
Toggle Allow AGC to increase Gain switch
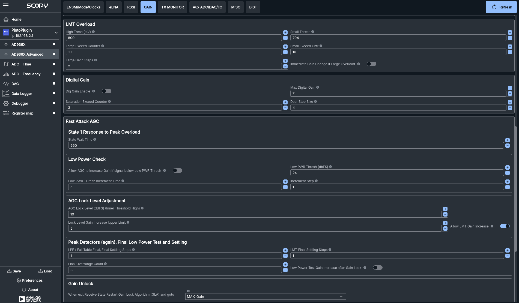pos(177,170)
